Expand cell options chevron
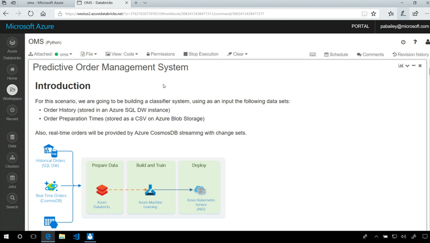 pyautogui.click(x=407, y=66)
